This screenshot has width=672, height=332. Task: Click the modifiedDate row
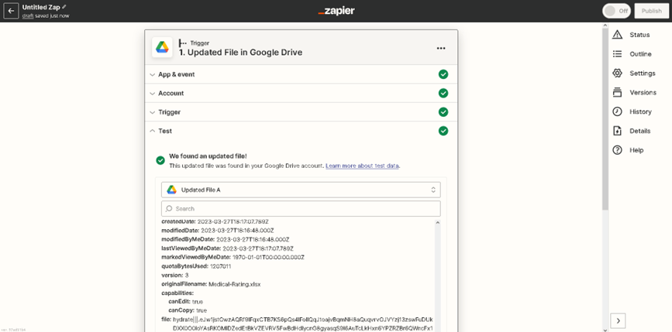(218, 230)
